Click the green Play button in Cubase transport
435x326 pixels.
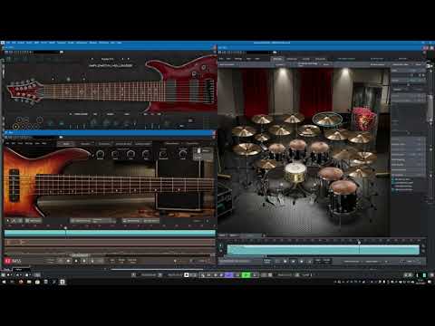coord(246,274)
